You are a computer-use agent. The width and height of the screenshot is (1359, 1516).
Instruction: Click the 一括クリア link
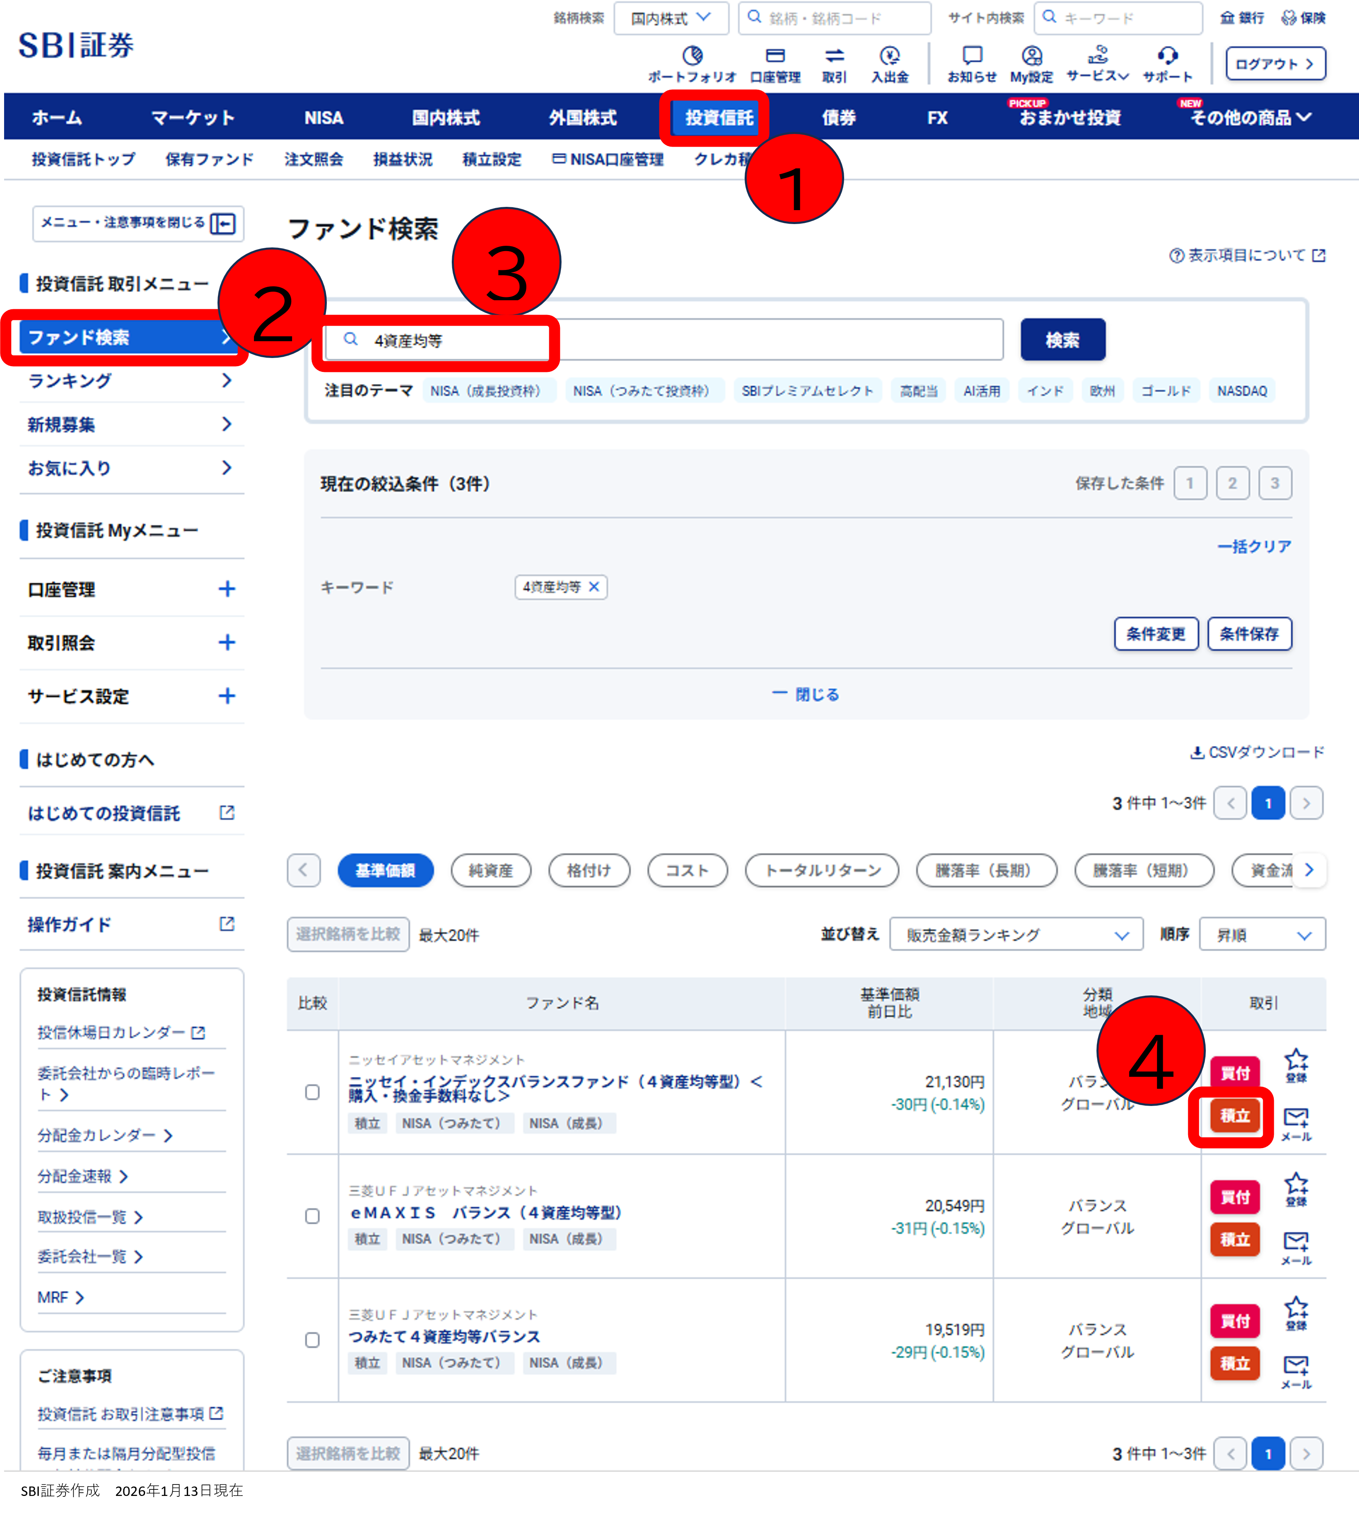pos(1254,546)
